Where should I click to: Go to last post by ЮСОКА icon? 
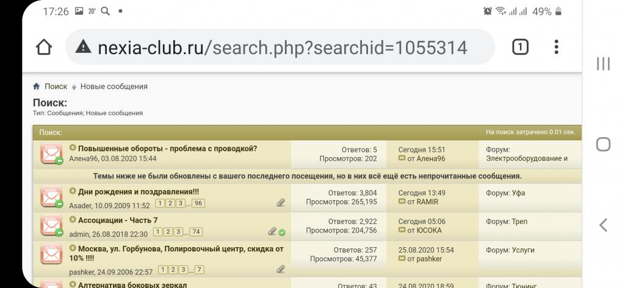[402, 231]
